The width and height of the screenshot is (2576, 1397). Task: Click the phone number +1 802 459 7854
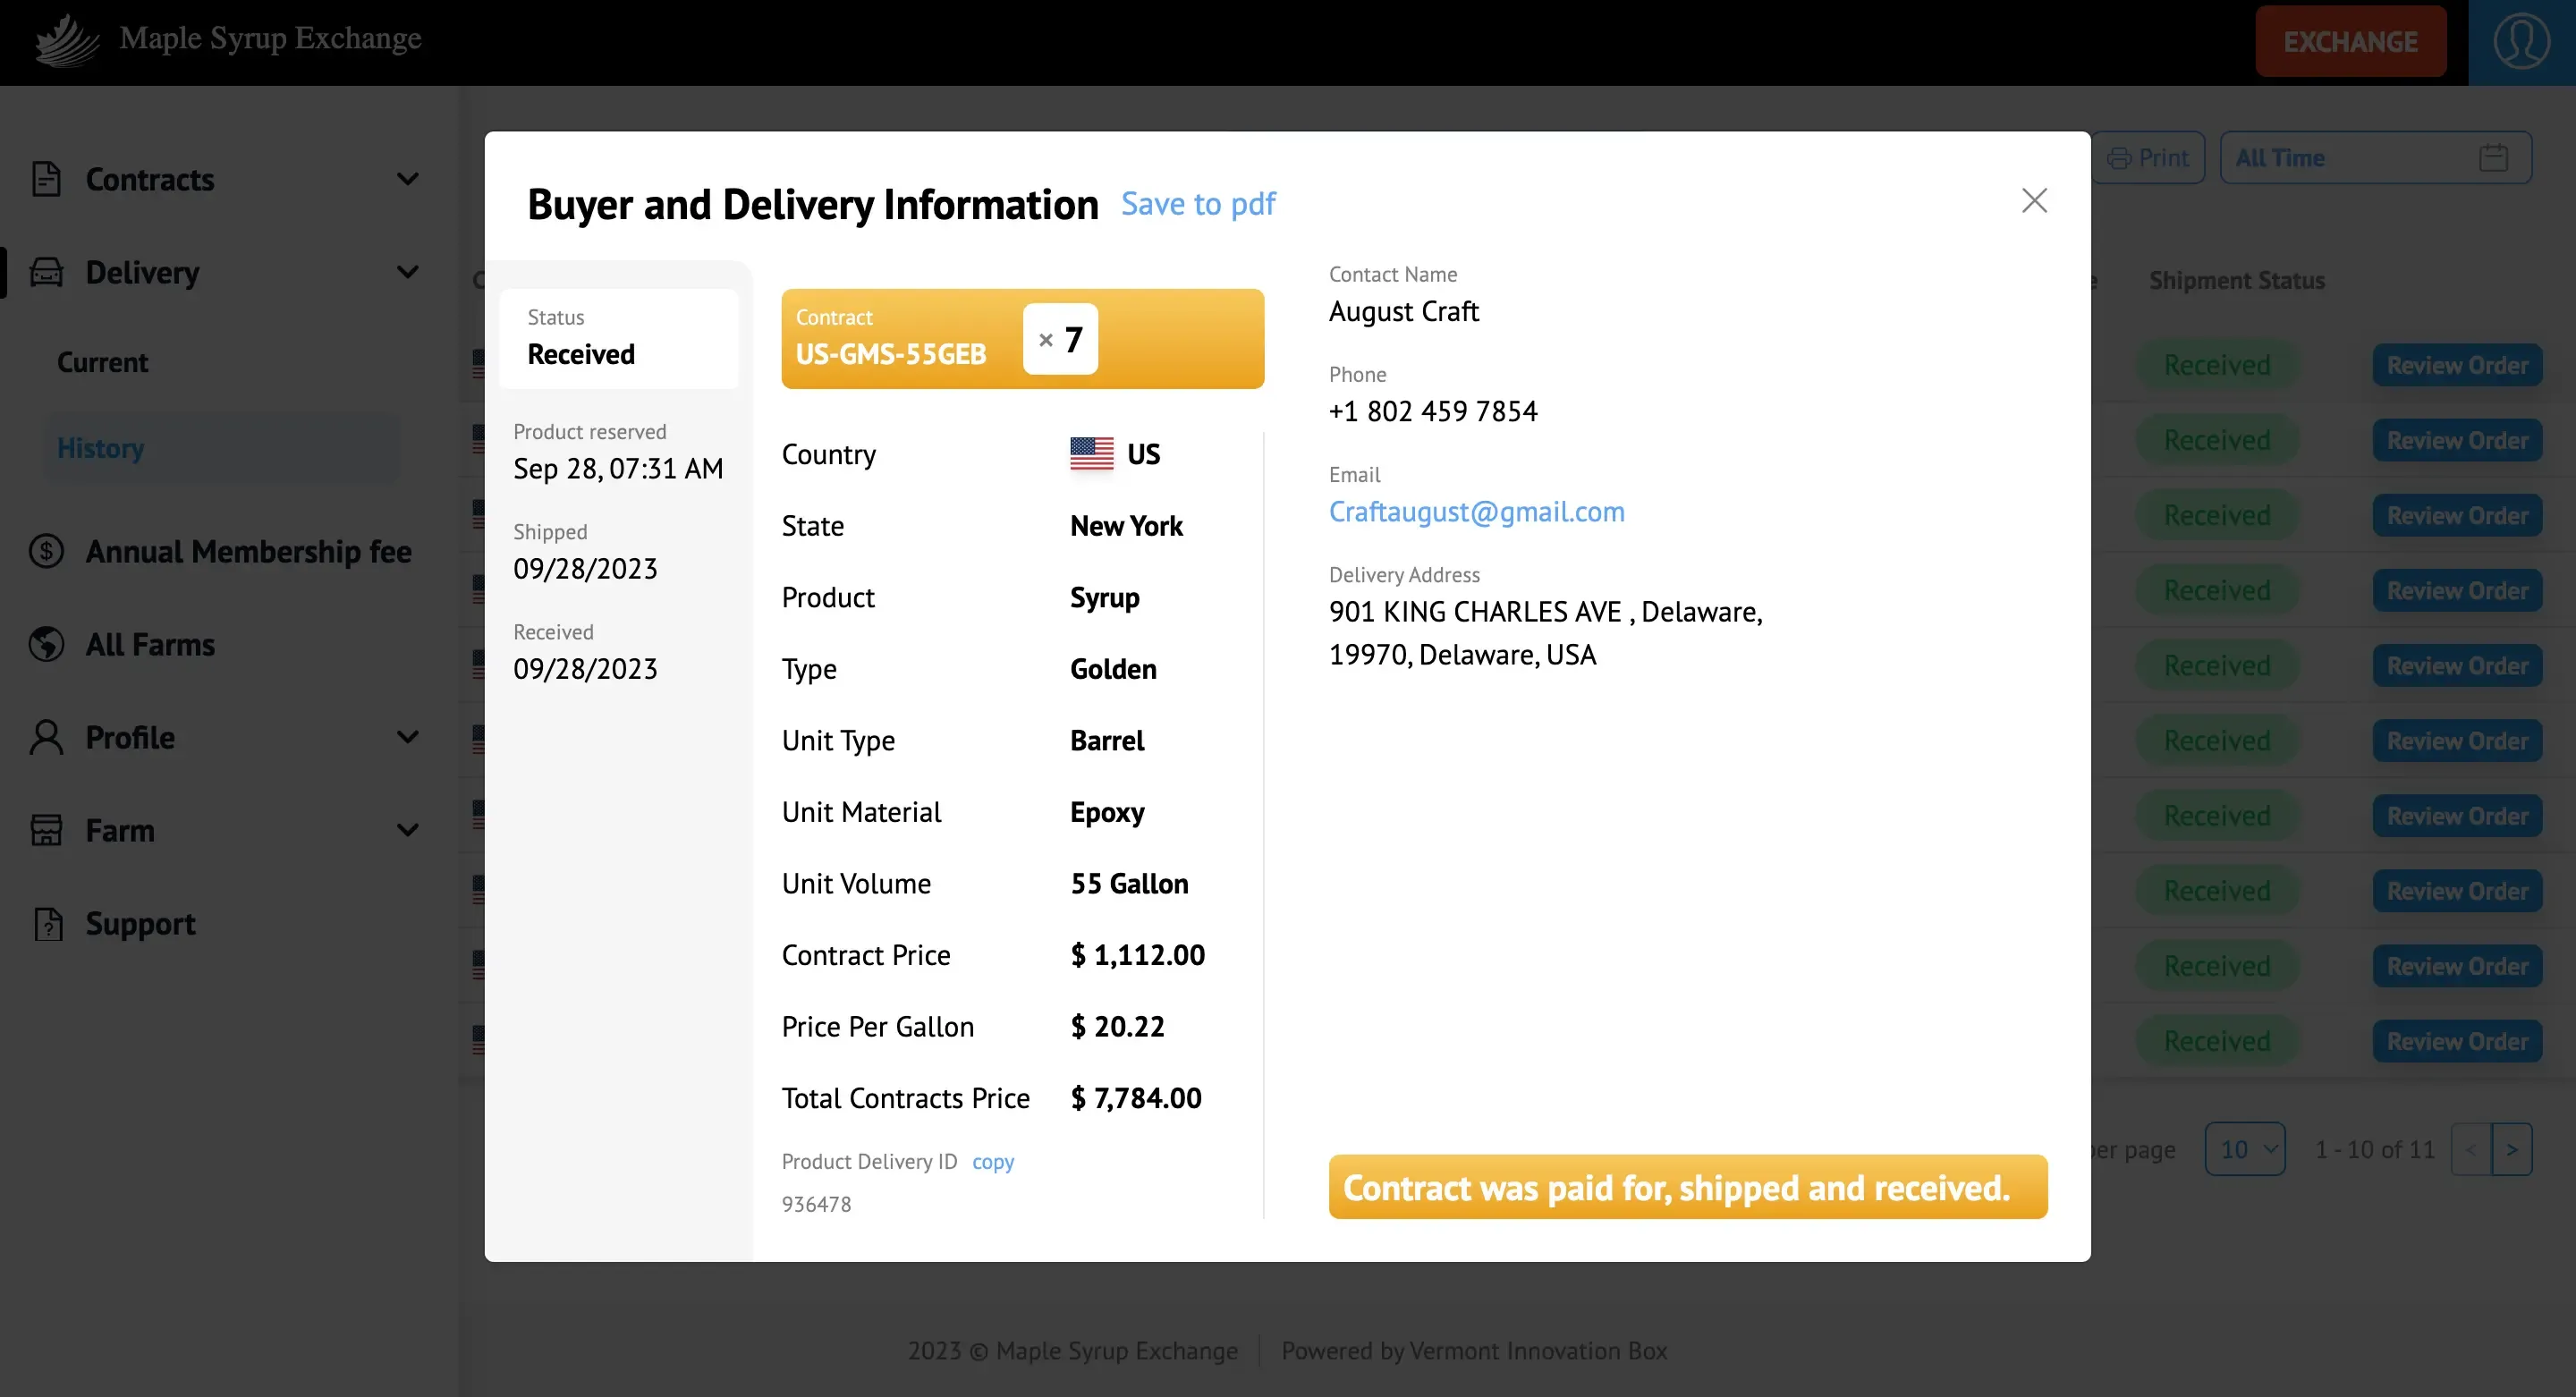click(x=1433, y=411)
